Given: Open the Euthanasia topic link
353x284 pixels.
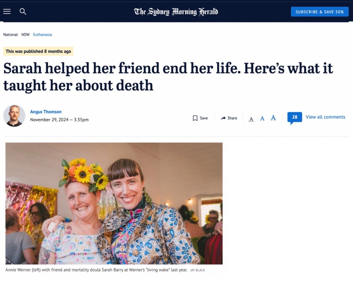Looking at the screenshot, I should tap(42, 34).
